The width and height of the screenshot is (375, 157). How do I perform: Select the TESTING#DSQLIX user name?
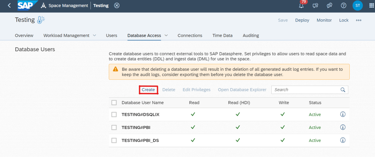click(x=140, y=114)
